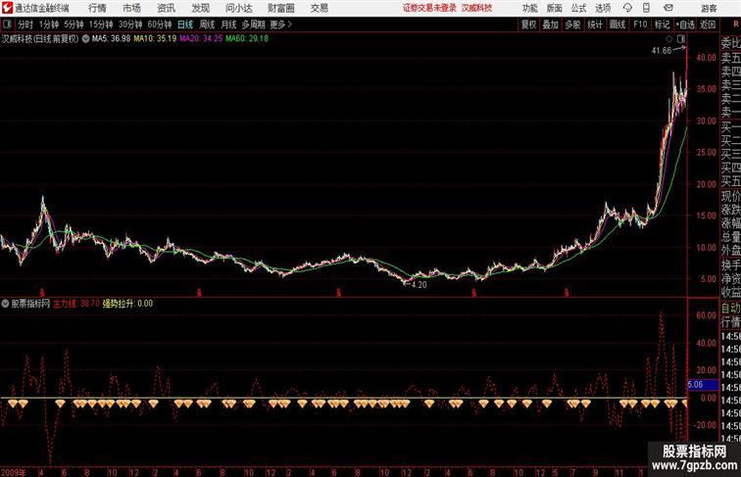Screen dimensions: 741x477
Task: Open the 行情 menu
Action: (x=97, y=8)
